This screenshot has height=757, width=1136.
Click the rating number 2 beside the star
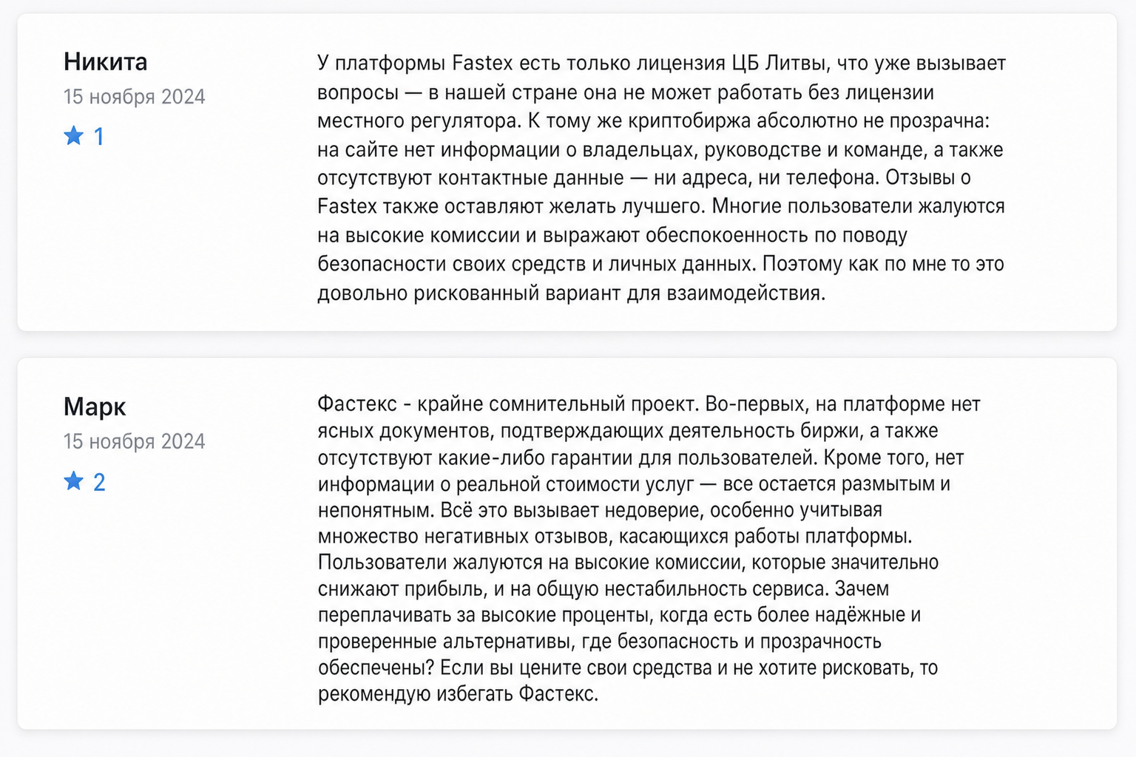coord(99,483)
